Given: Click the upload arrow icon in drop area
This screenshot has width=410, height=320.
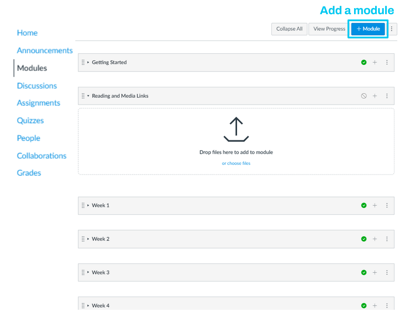Looking at the screenshot, I should (x=236, y=130).
